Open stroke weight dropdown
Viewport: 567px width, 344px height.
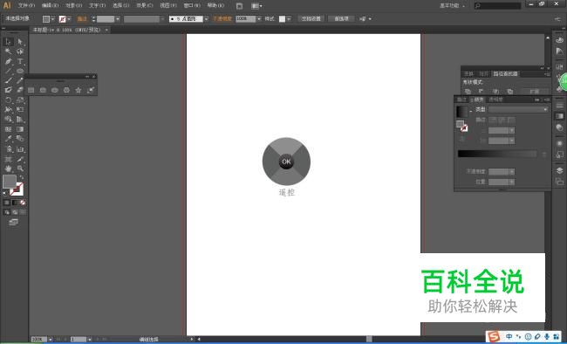click(x=118, y=19)
